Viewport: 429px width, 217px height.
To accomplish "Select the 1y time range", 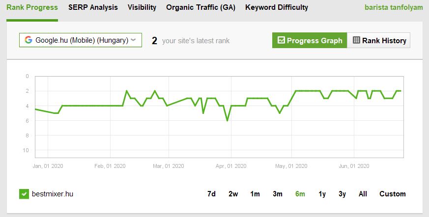I will 322,194.
